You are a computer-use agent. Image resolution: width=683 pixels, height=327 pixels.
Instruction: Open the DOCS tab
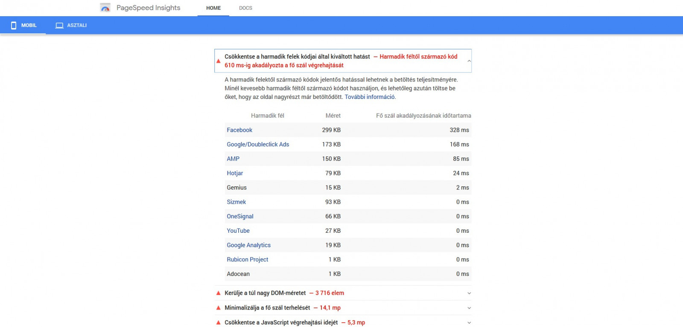coord(245,8)
